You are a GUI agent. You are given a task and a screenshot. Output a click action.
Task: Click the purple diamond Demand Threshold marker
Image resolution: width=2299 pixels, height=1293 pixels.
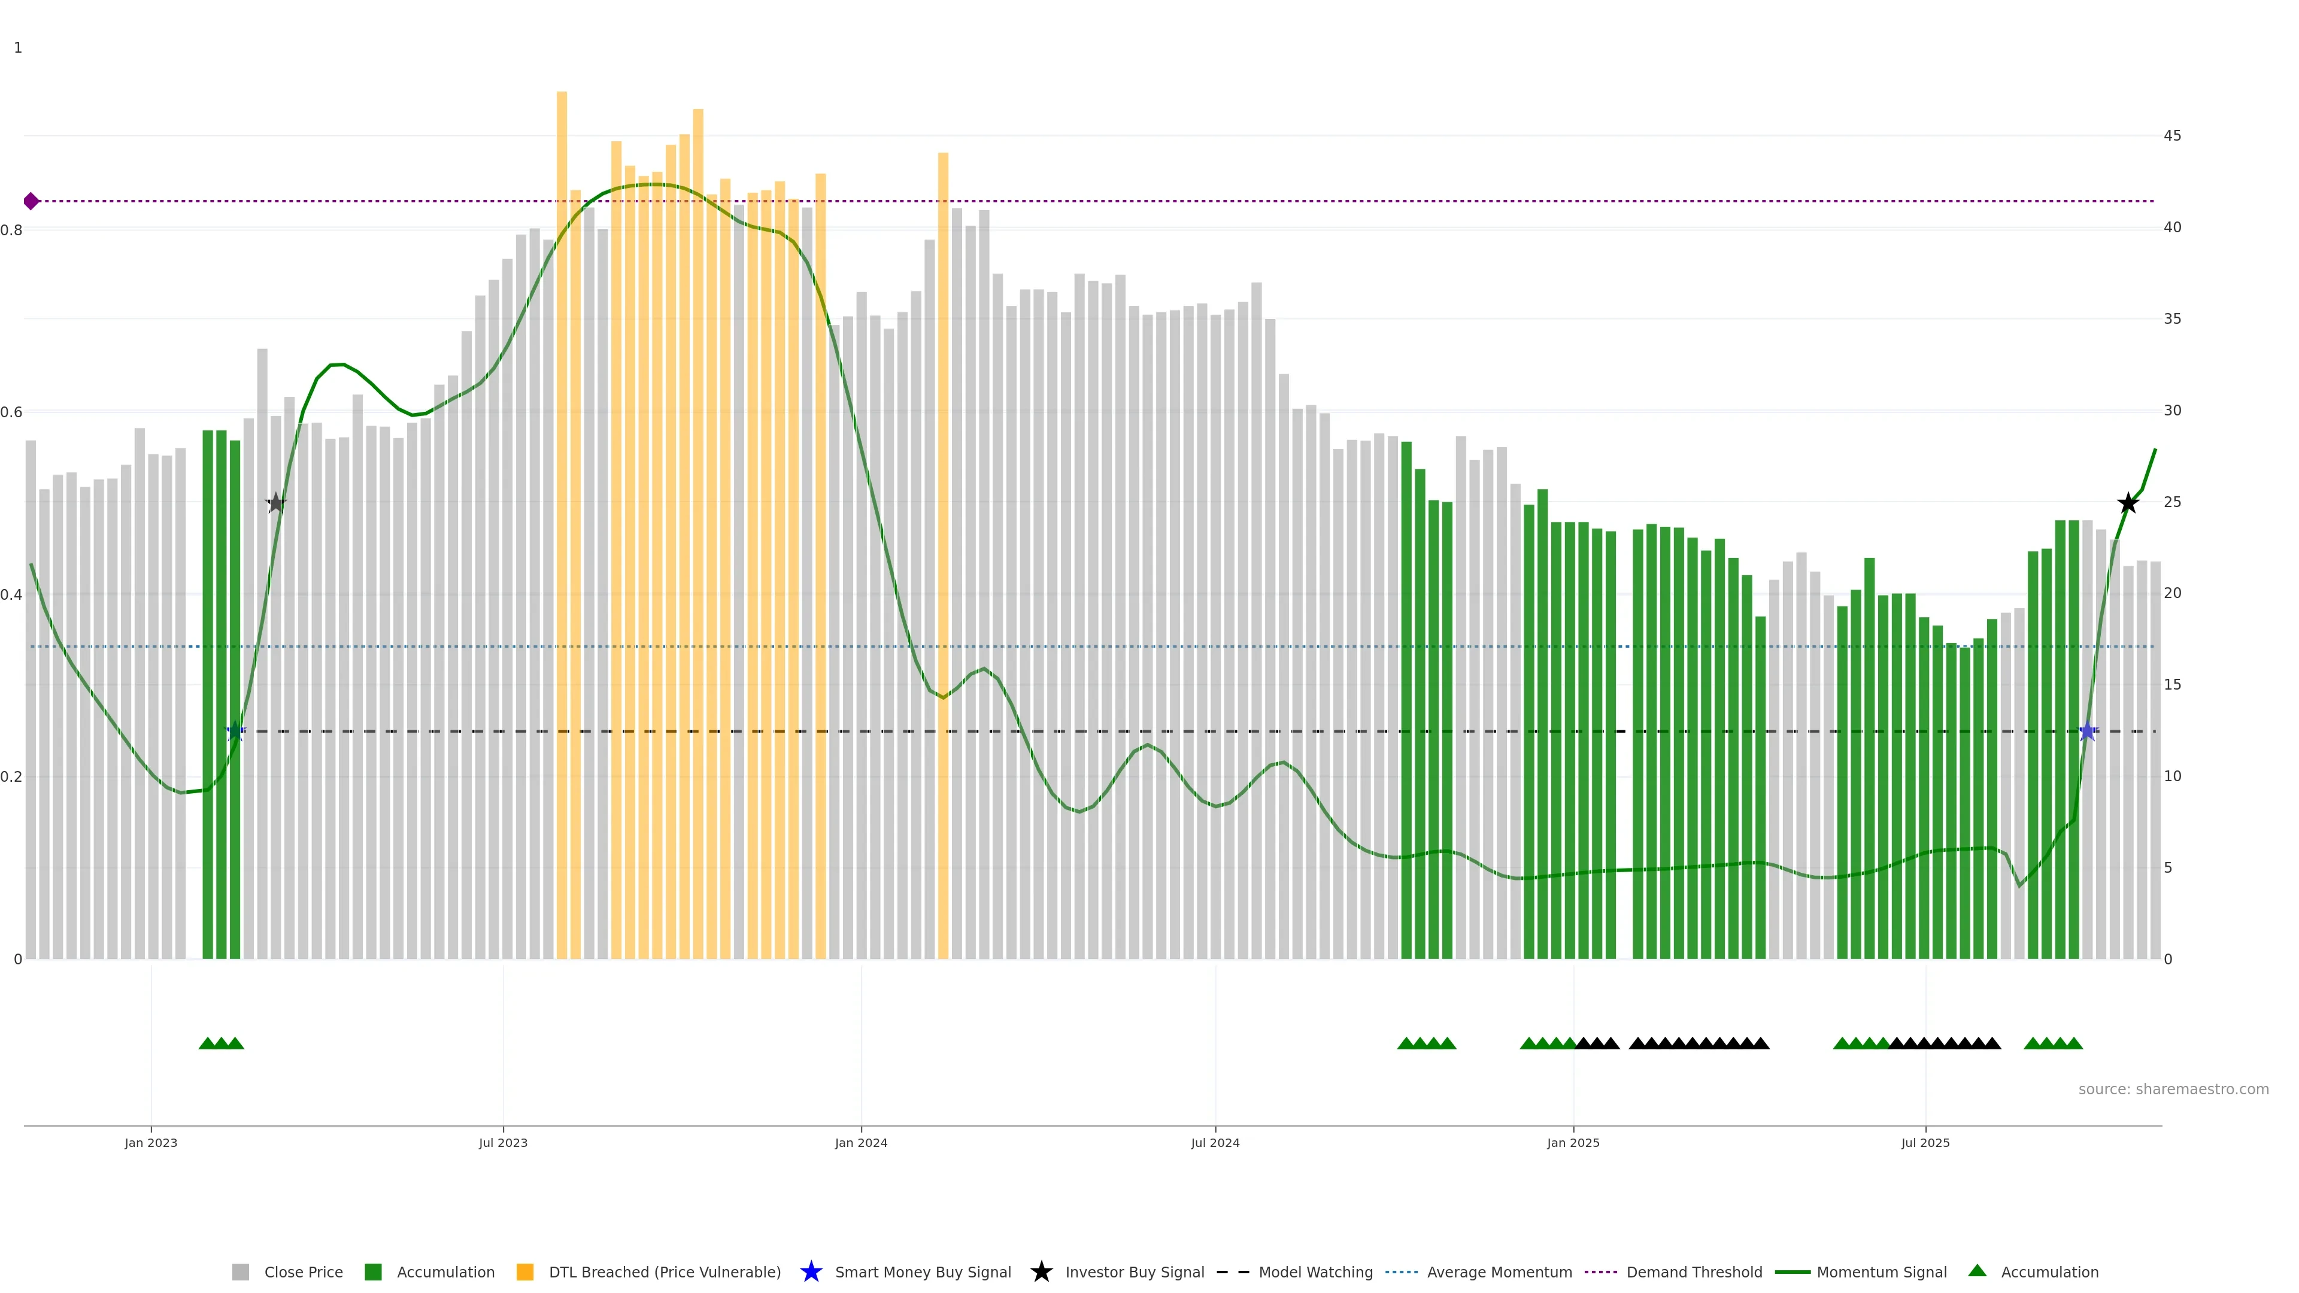coord(31,202)
